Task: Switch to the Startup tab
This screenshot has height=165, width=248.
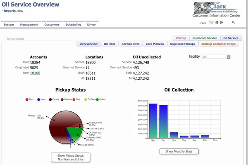Action: click(181, 38)
